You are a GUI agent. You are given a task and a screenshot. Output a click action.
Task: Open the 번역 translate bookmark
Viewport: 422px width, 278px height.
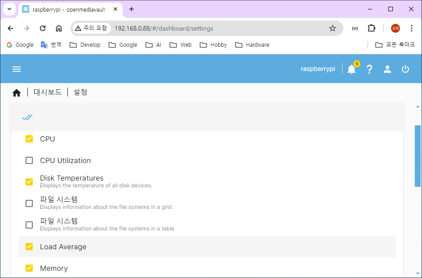point(51,44)
